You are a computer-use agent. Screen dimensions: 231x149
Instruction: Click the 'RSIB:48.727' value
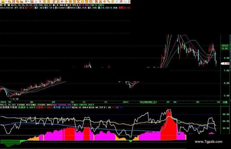[x=96, y=107]
